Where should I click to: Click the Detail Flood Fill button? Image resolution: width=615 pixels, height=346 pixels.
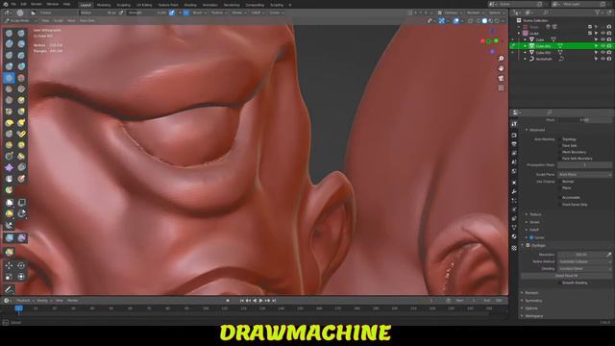[566, 276]
